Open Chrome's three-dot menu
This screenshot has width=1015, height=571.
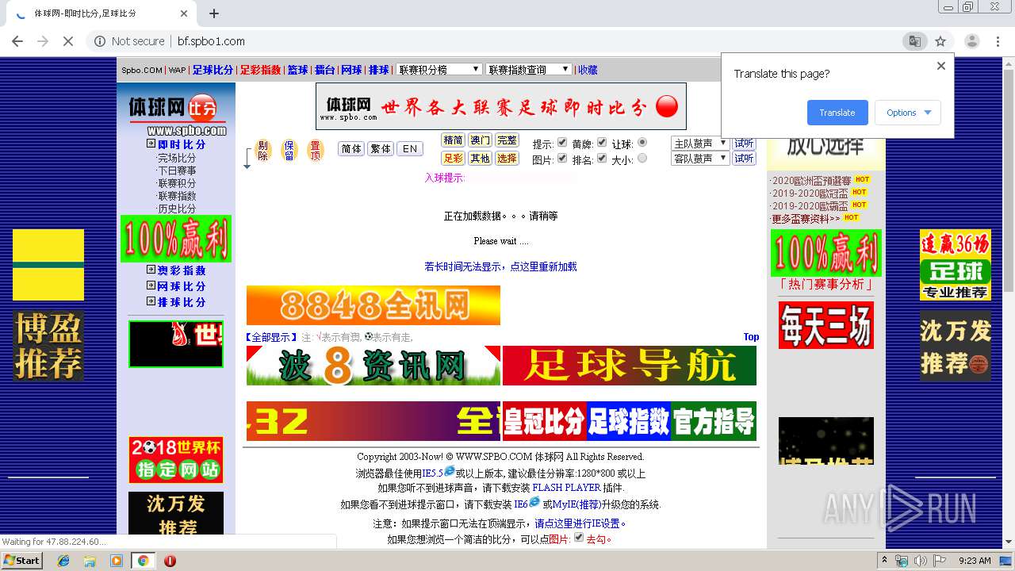[x=998, y=41]
